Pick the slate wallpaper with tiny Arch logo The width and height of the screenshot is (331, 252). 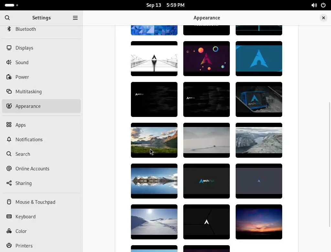259,181
